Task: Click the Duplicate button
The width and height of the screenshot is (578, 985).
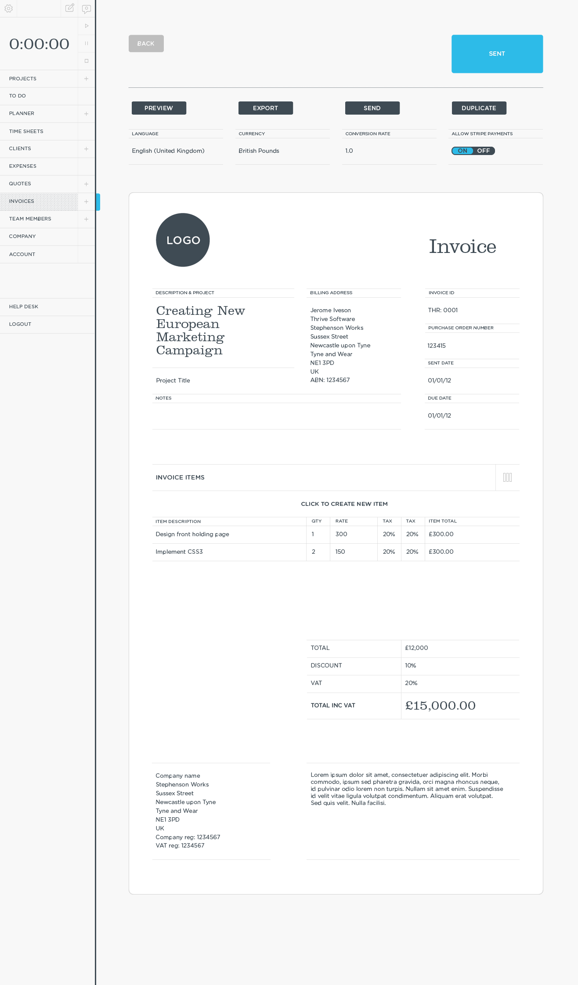Action: 479,108
